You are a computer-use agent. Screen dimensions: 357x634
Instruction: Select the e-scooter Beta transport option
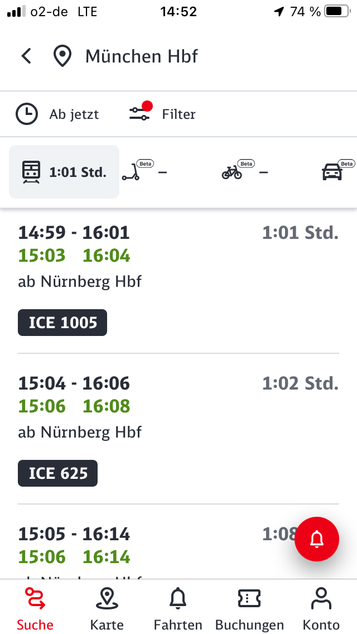coord(144,171)
